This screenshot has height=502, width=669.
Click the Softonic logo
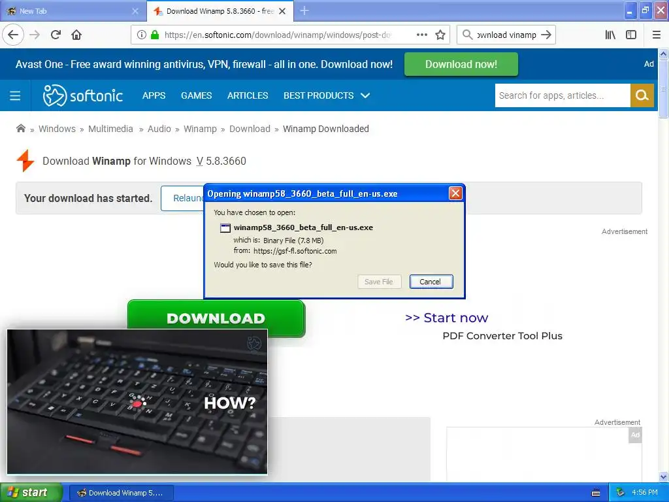pos(83,95)
